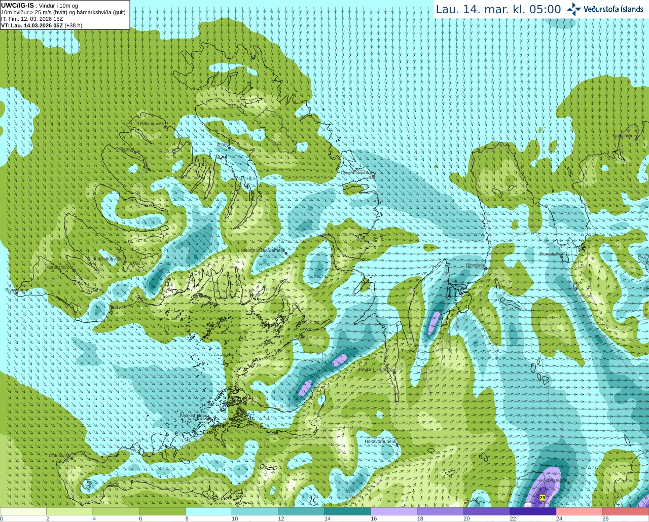
Task: Click the Holtavörðuheiði station label
Action: coord(380,441)
